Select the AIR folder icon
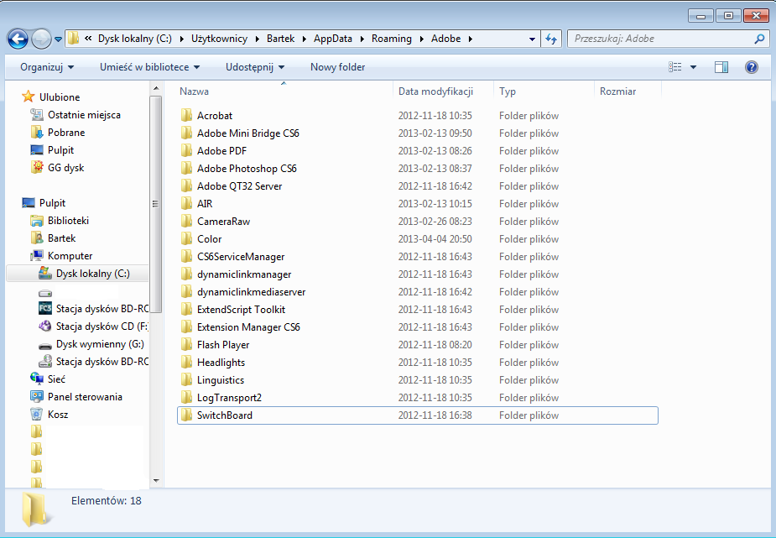The width and height of the screenshot is (776, 538). pos(186,203)
